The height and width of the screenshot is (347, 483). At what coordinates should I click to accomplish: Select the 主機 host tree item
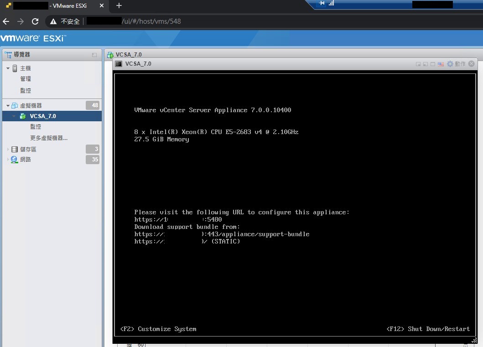(25, 68)
